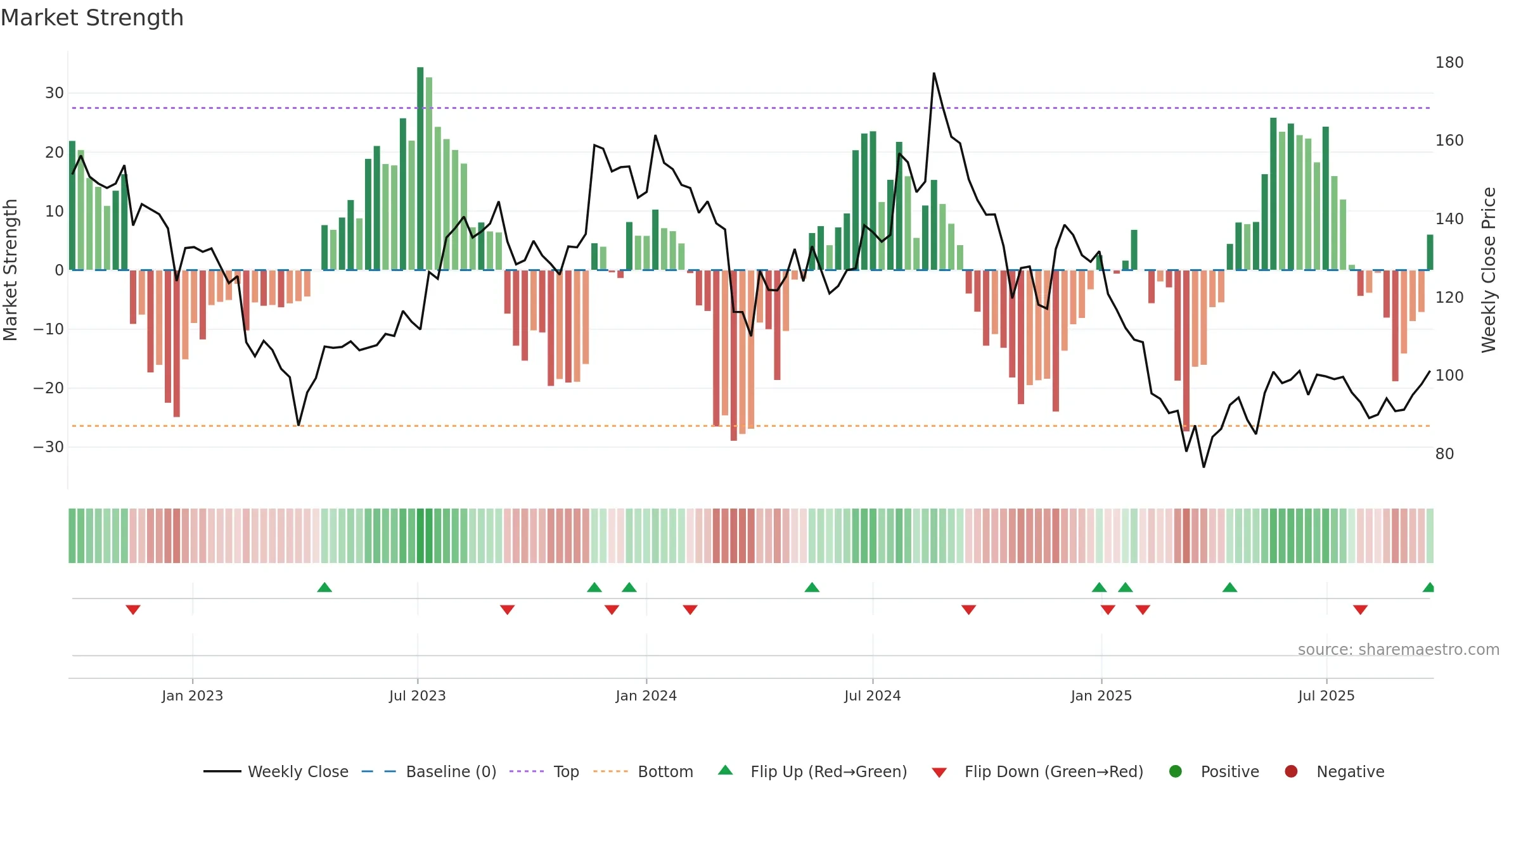Click the 'source: sharemaestro.com' credit text
1521x855 pixels.
coord(1399,649)
